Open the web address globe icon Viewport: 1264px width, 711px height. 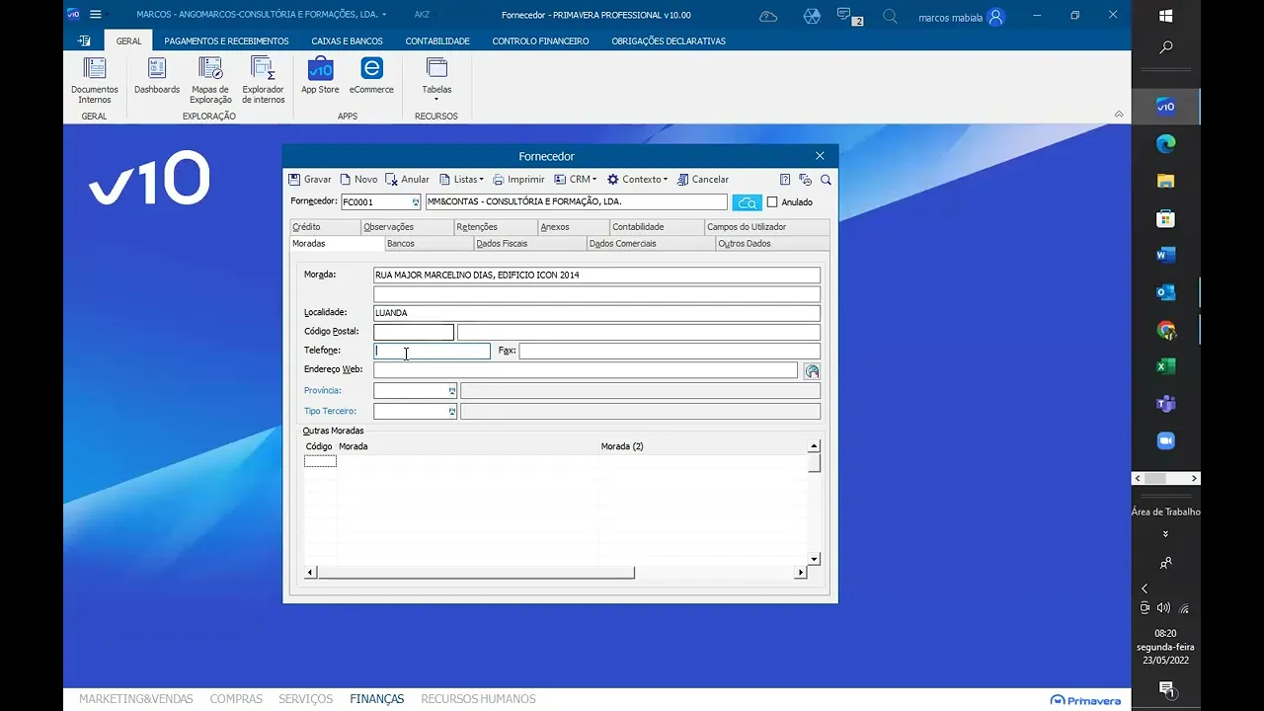click(x=812, y=370)
